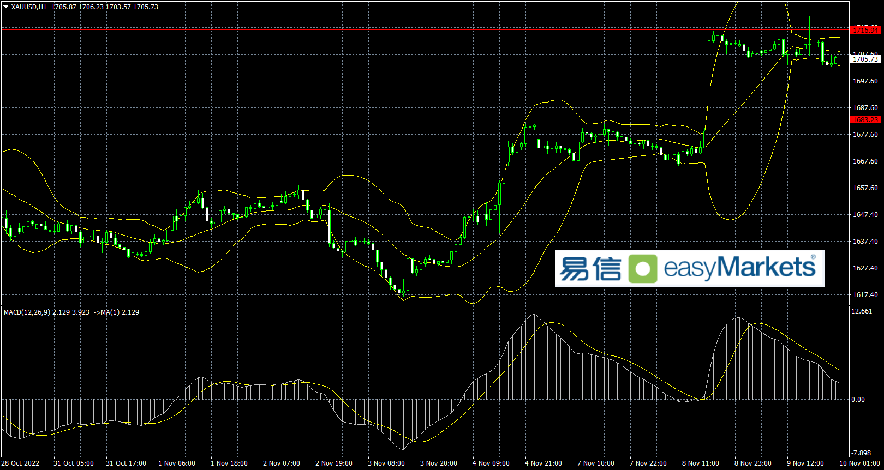
Task: Click price scale value 1627.40
Action: coord(865,268)
